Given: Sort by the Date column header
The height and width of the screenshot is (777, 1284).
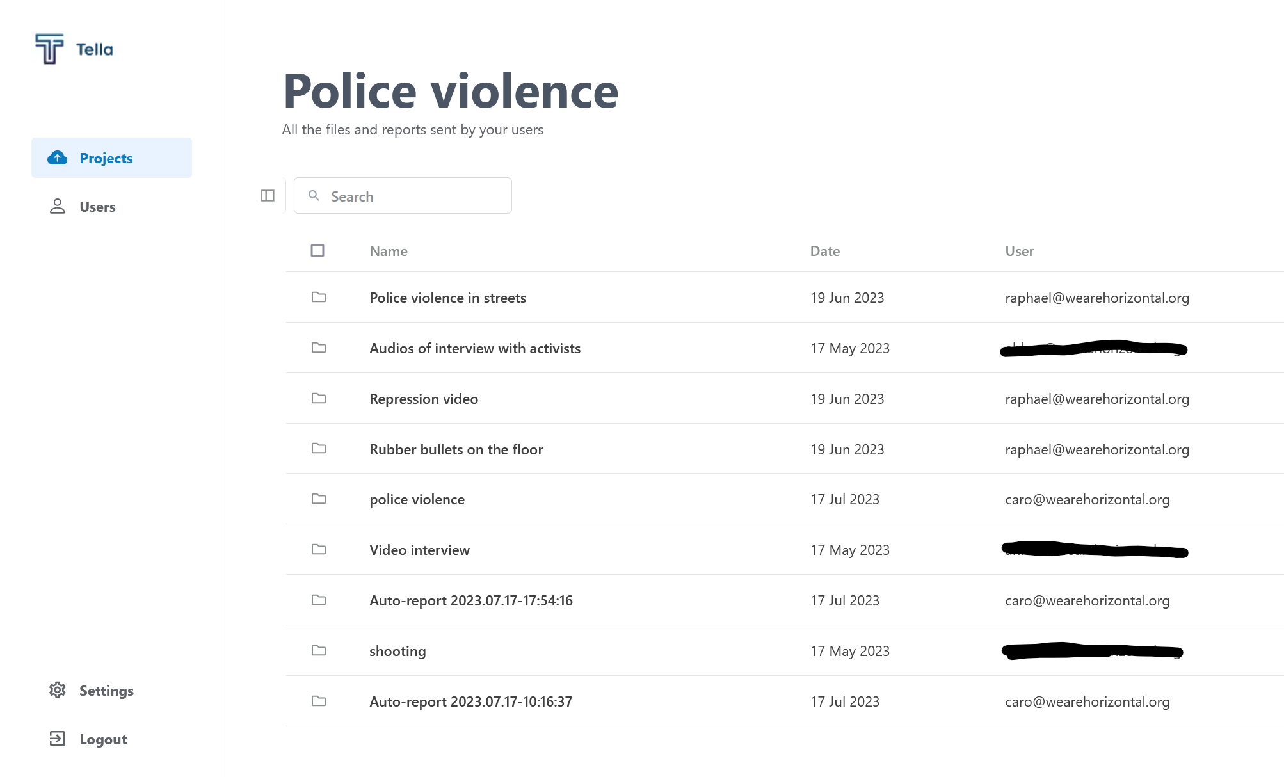Looking at the screenshot, I should pos(824,250).
